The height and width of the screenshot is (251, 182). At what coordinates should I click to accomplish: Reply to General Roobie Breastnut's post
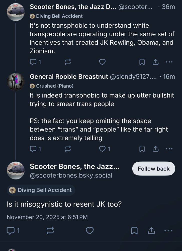click(33, 149)
